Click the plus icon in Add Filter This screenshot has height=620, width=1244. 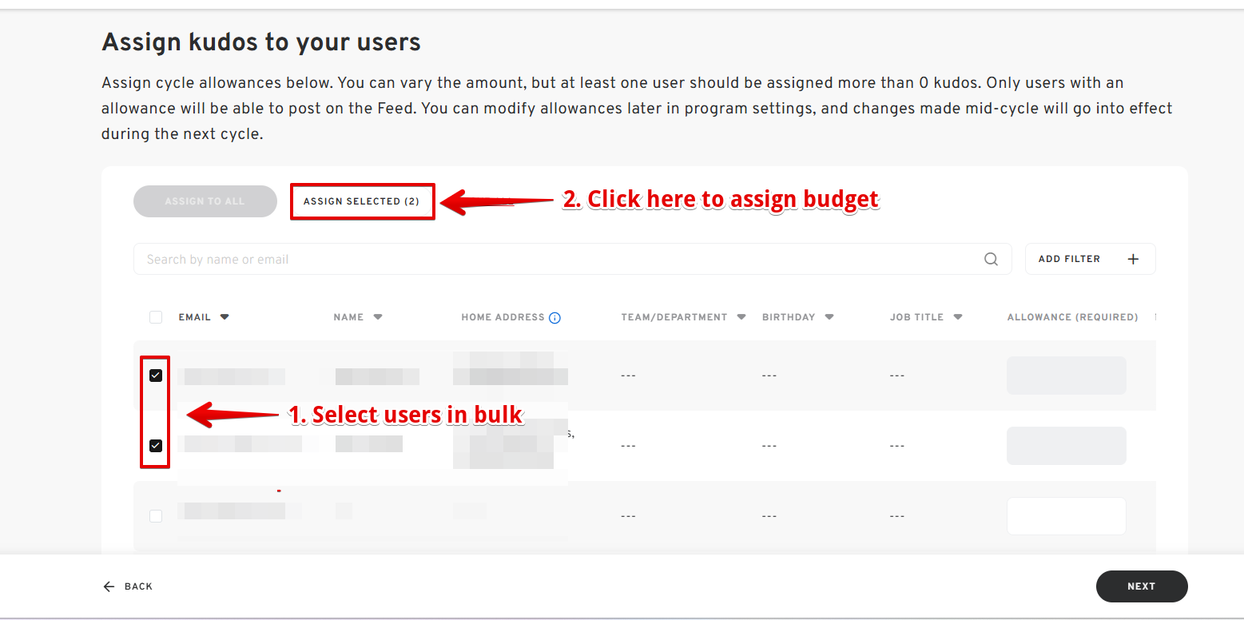[x=1132, y=259]
